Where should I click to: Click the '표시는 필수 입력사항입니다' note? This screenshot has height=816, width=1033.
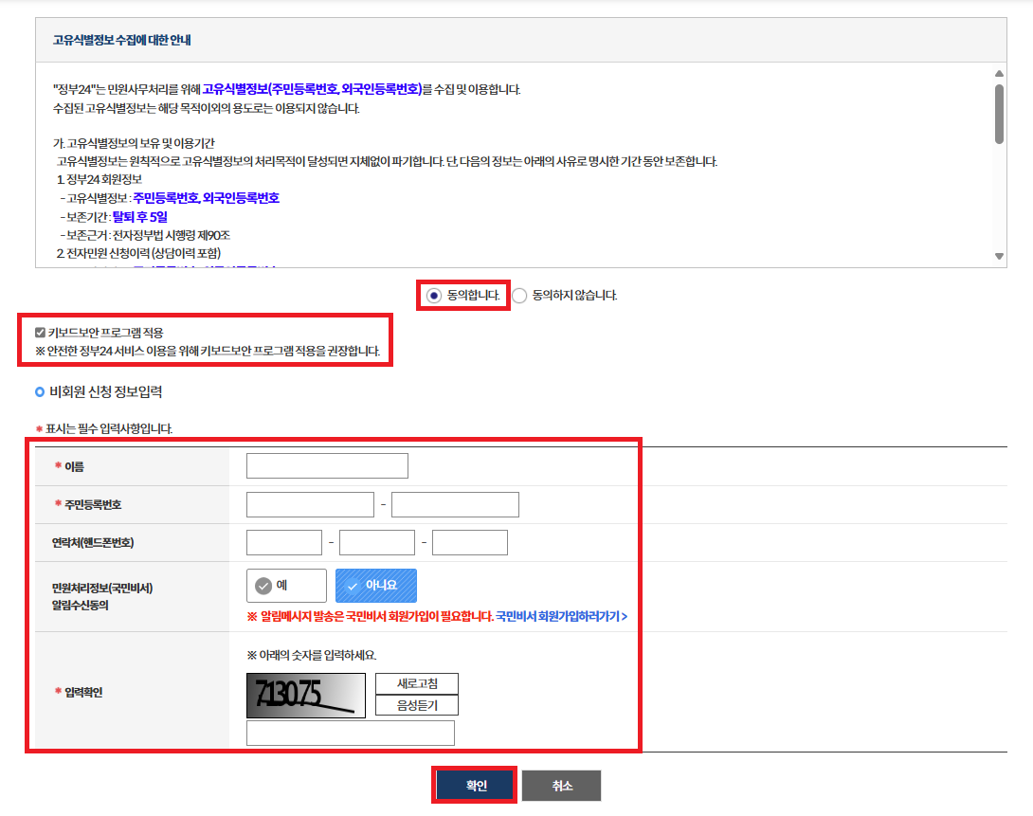tap(109, 428)
